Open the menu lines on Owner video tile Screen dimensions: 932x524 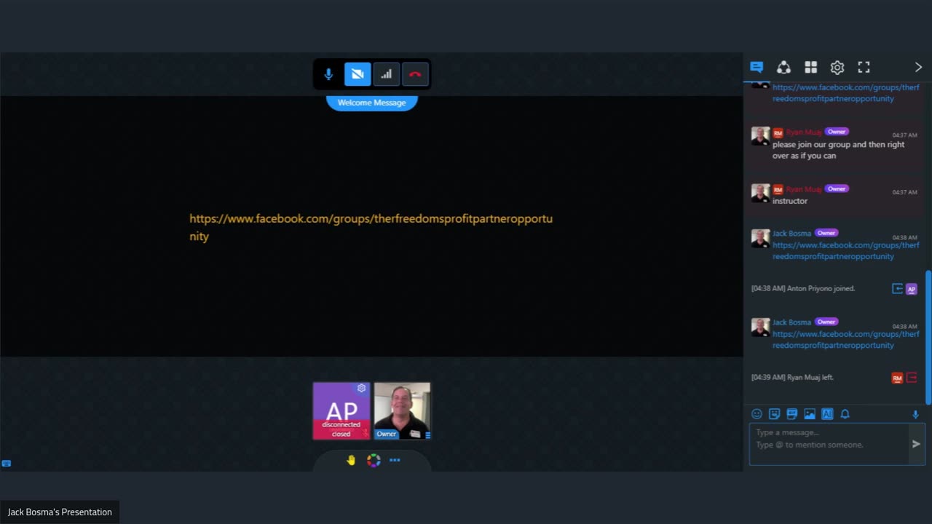pyautogui.click(x=427, y=435)
